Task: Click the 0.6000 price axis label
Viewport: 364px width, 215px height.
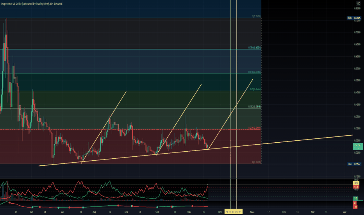Action: 357,56
